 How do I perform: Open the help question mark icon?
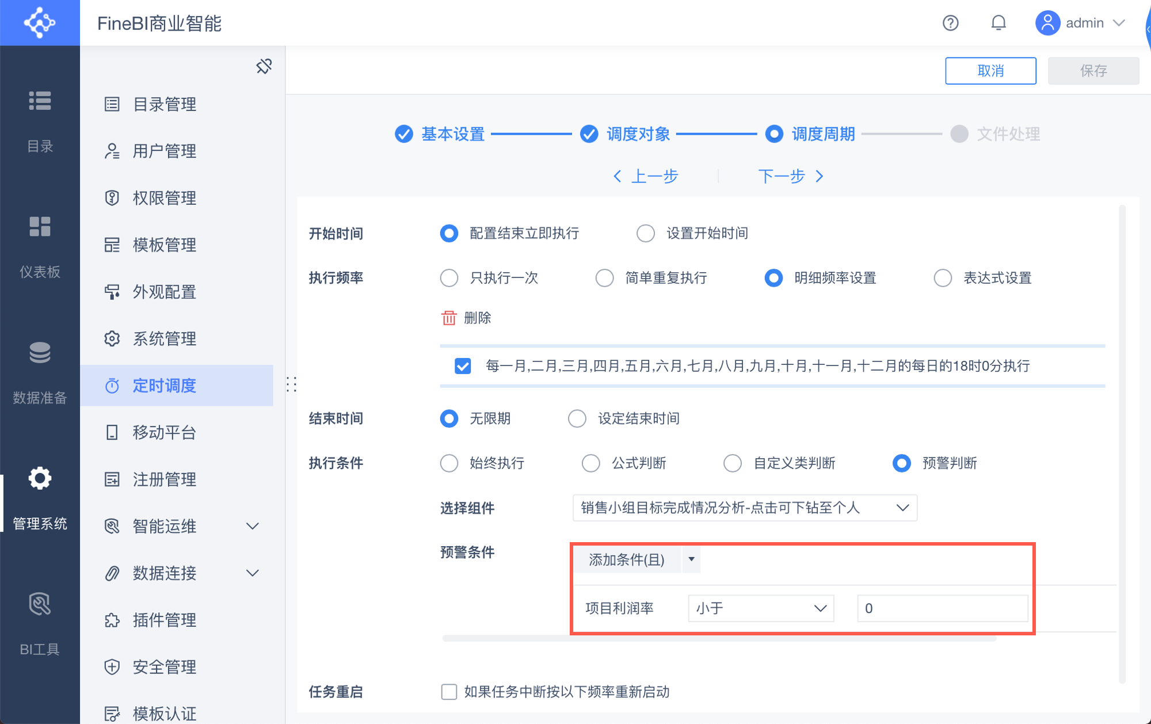(x=950, y=23)
